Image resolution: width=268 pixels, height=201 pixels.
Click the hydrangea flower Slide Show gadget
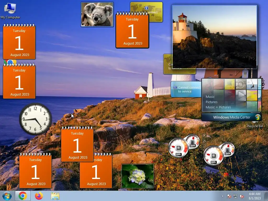pos(138,176)
